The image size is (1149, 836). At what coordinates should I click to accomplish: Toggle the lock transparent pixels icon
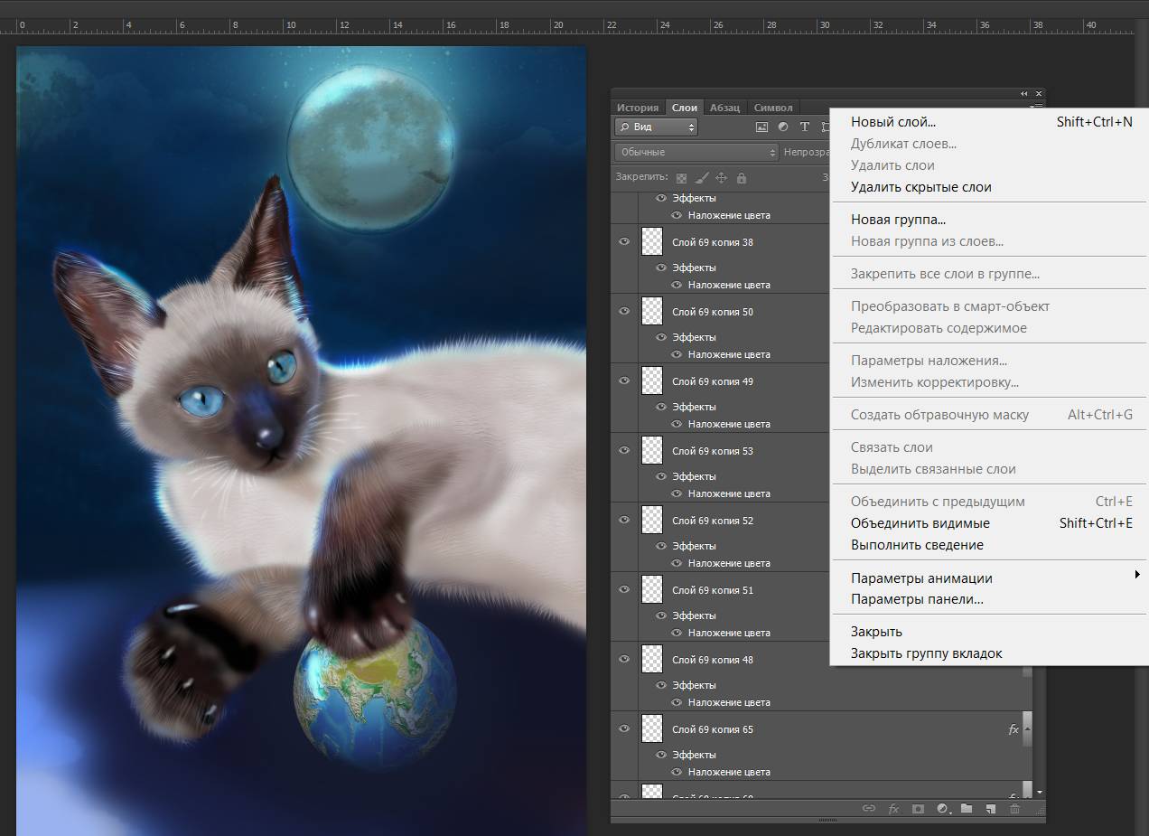pyautogui.click(x=681, y=178)
